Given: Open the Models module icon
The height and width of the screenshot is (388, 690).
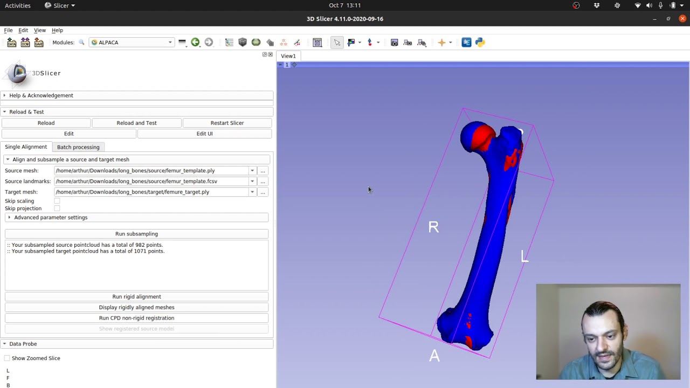Looking at the screenshot, I should (x=256, y=42).
